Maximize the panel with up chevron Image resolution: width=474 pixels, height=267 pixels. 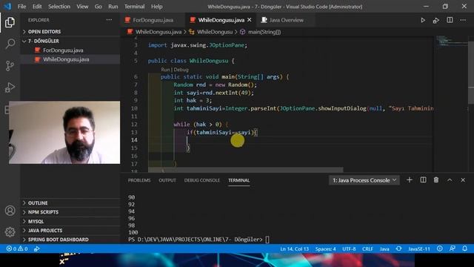[450, 180]
